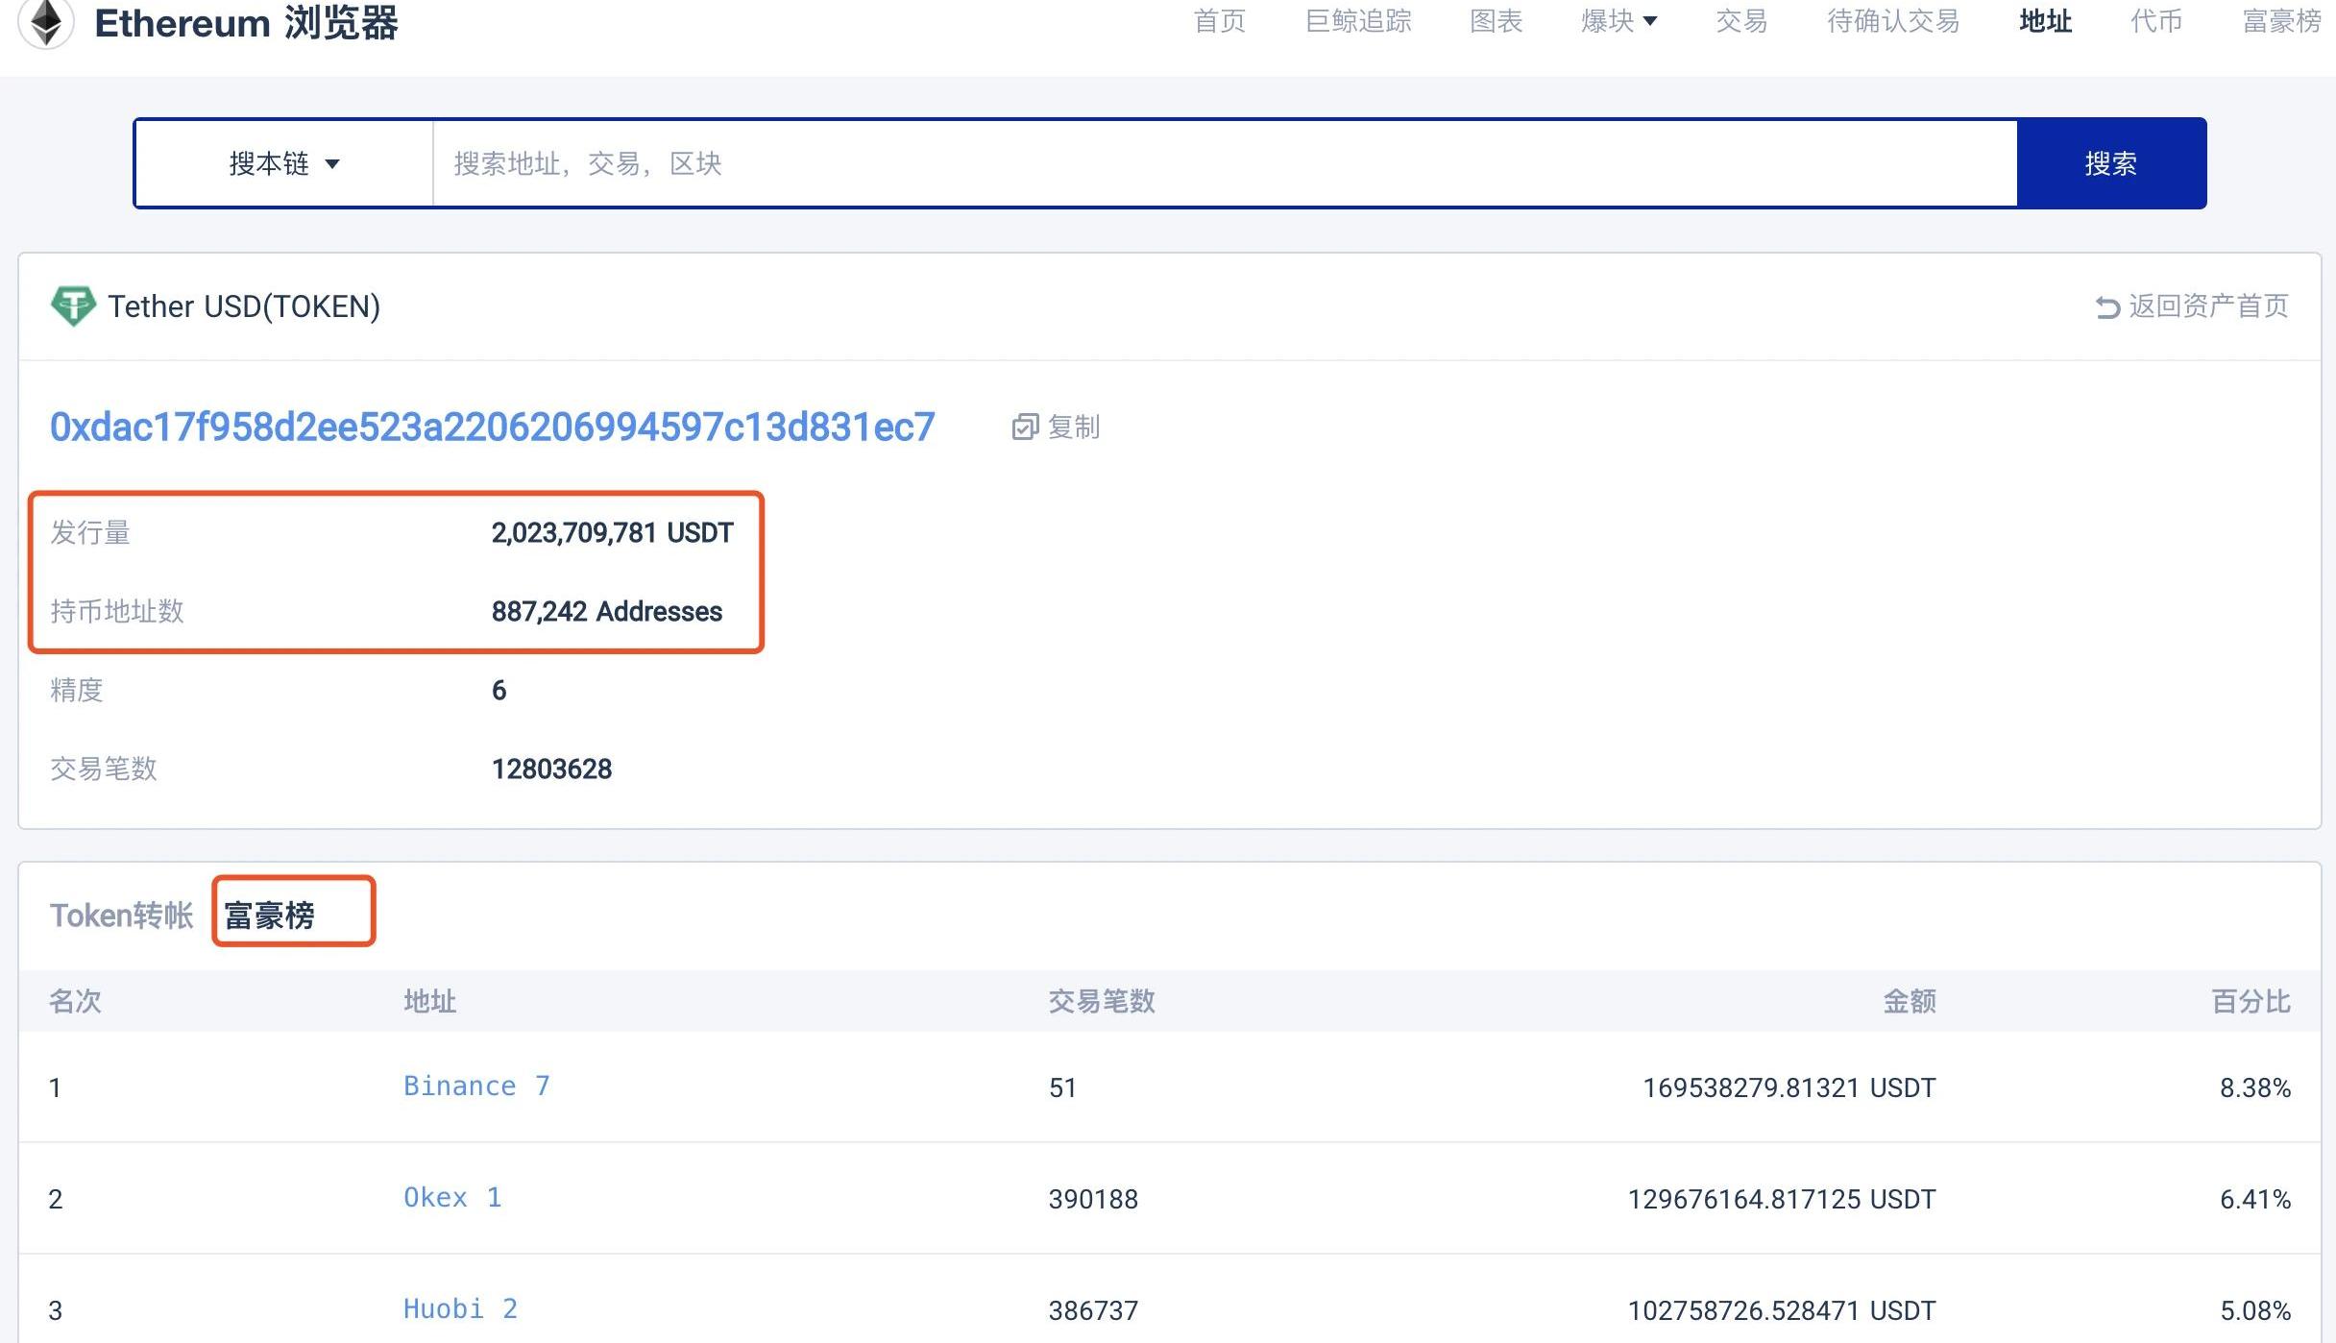Open the 爆块 dropdown menu

tap(1618, 21)
